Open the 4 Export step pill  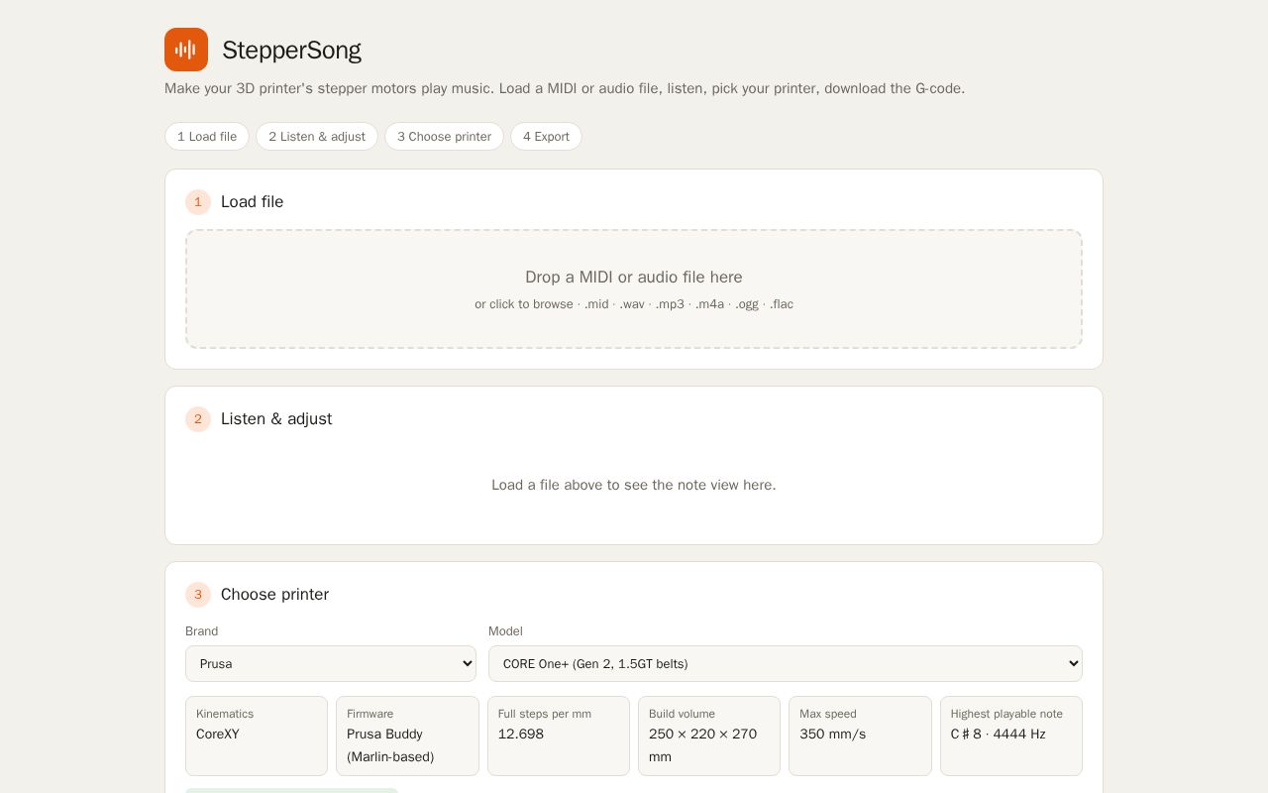546,137
